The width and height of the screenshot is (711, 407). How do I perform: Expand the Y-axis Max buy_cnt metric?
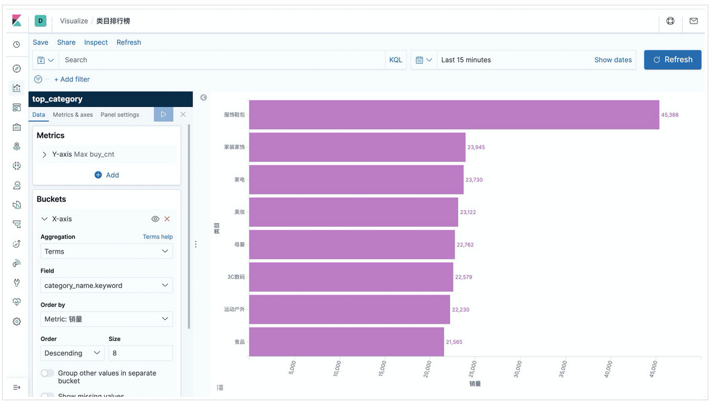coord(44,155)
